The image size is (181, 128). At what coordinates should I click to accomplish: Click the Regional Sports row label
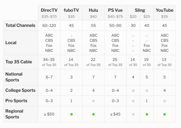(x=14, y=114)
